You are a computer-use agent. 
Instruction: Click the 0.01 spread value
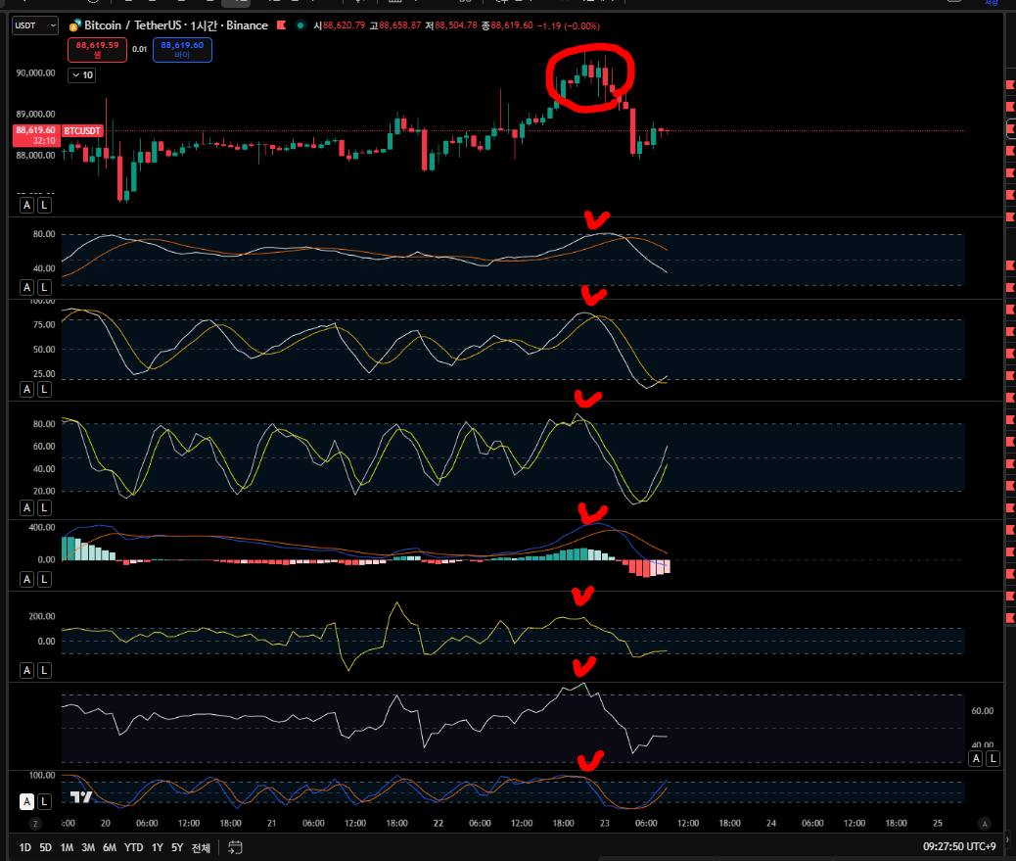coord(139,49)
